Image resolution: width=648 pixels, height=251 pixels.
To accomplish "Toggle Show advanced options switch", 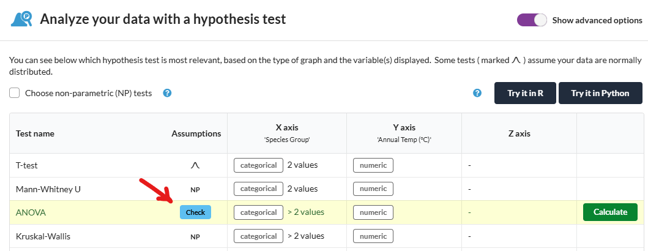I will pyautogui.click(x=532, y=20).
